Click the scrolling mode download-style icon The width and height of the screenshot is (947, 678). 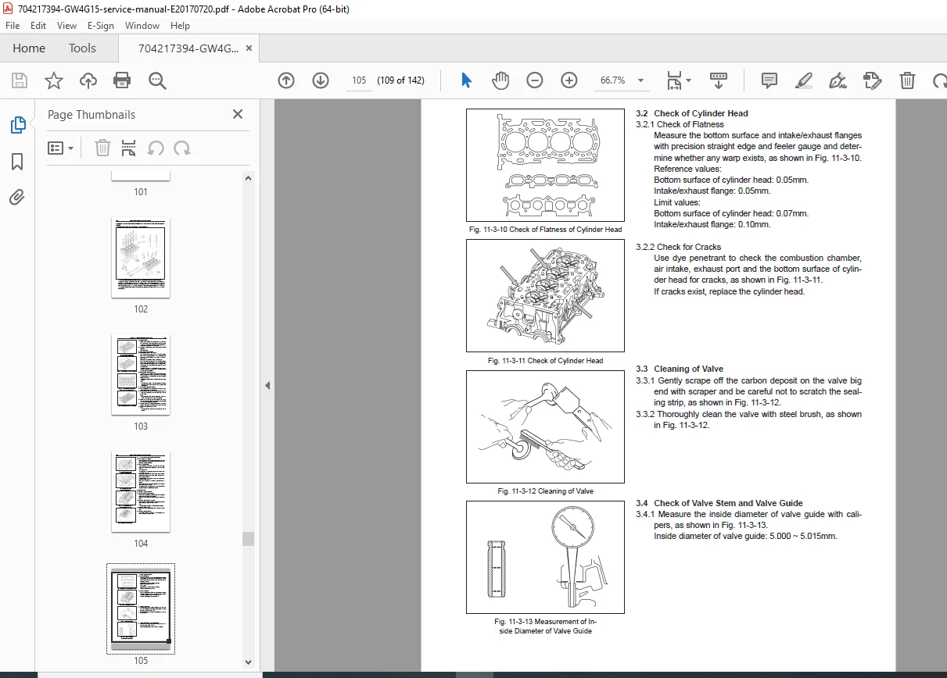[719, 80]
